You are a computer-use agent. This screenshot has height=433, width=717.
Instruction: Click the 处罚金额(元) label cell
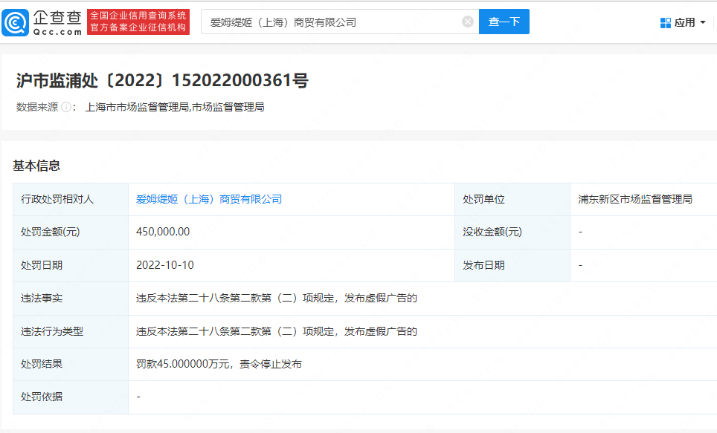coord(71,232)
